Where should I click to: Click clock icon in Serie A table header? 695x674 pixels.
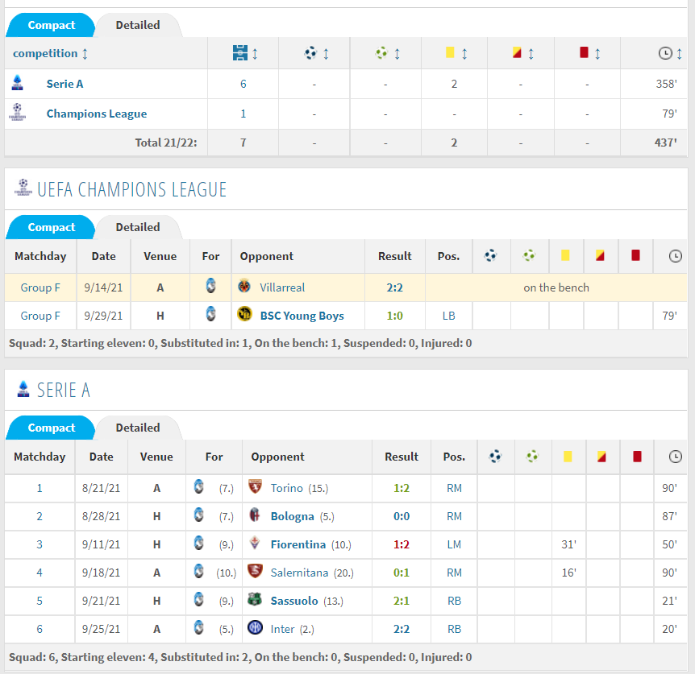click(x=675, y=457)
